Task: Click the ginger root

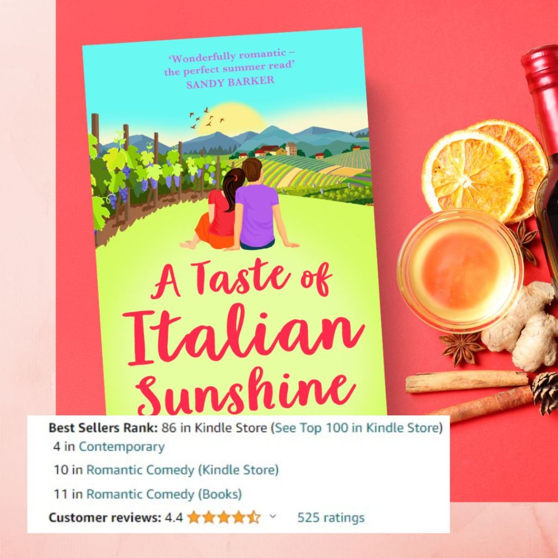Action: click(523, 326)
